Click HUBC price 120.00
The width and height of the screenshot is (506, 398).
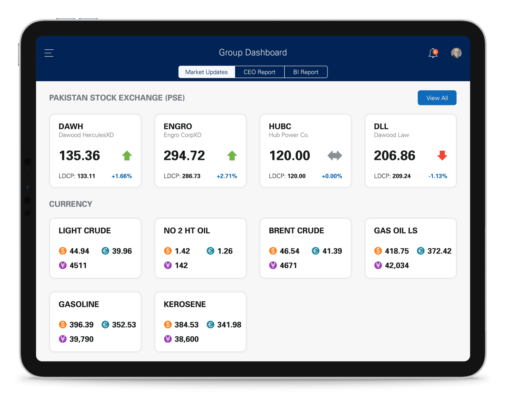[x=290, y=155]
